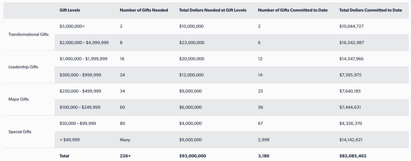
Task: Select the Leadership Gifts row label
Action: click(x=23, y=67)
